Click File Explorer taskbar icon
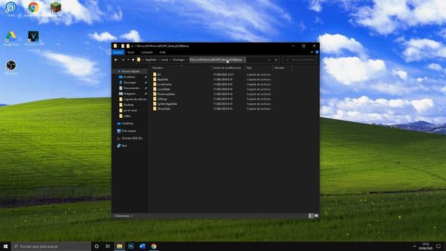The image size is (446, 251). coord(119,246)
